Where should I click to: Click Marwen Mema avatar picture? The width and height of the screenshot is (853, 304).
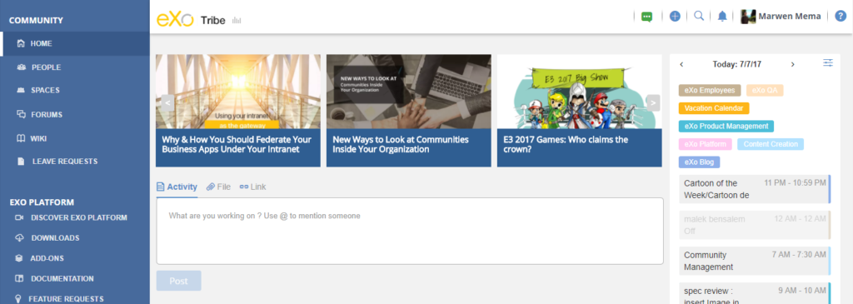click(x=749, y=17)
